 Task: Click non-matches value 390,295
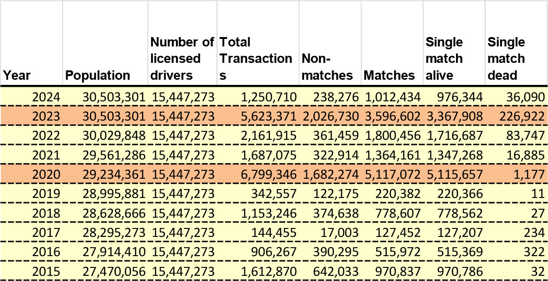pyautogui.click(x=337, y=251)
